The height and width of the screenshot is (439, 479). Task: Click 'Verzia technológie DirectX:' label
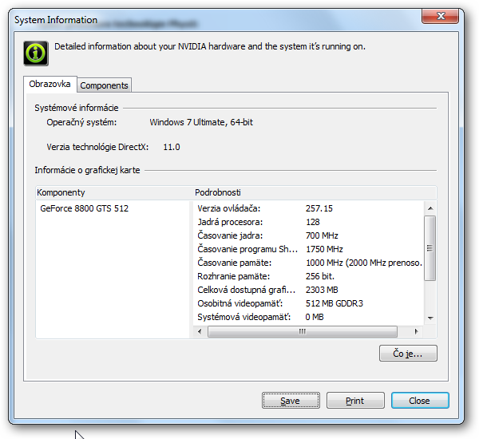(x=97, y=147)
